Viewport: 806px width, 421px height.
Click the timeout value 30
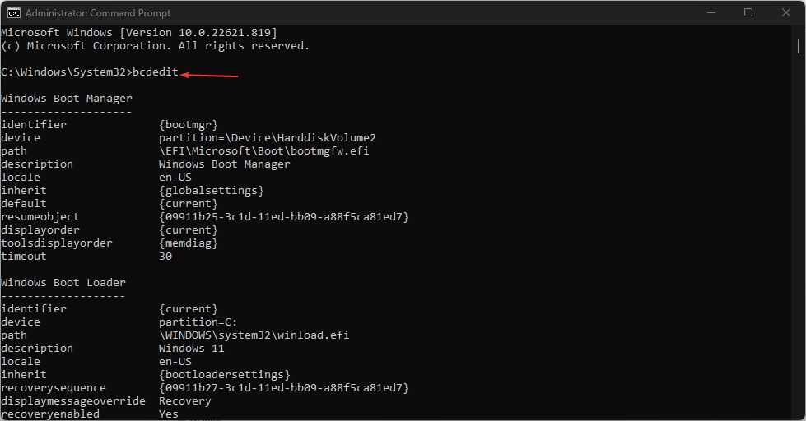(x=165, y=257)
